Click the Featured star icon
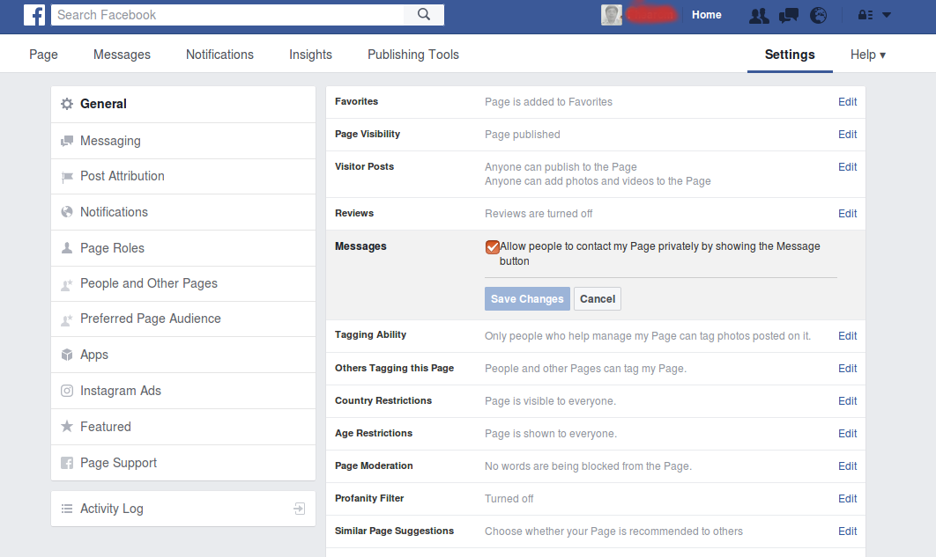This screenshot has width=936, height=557. coord(67,427)
